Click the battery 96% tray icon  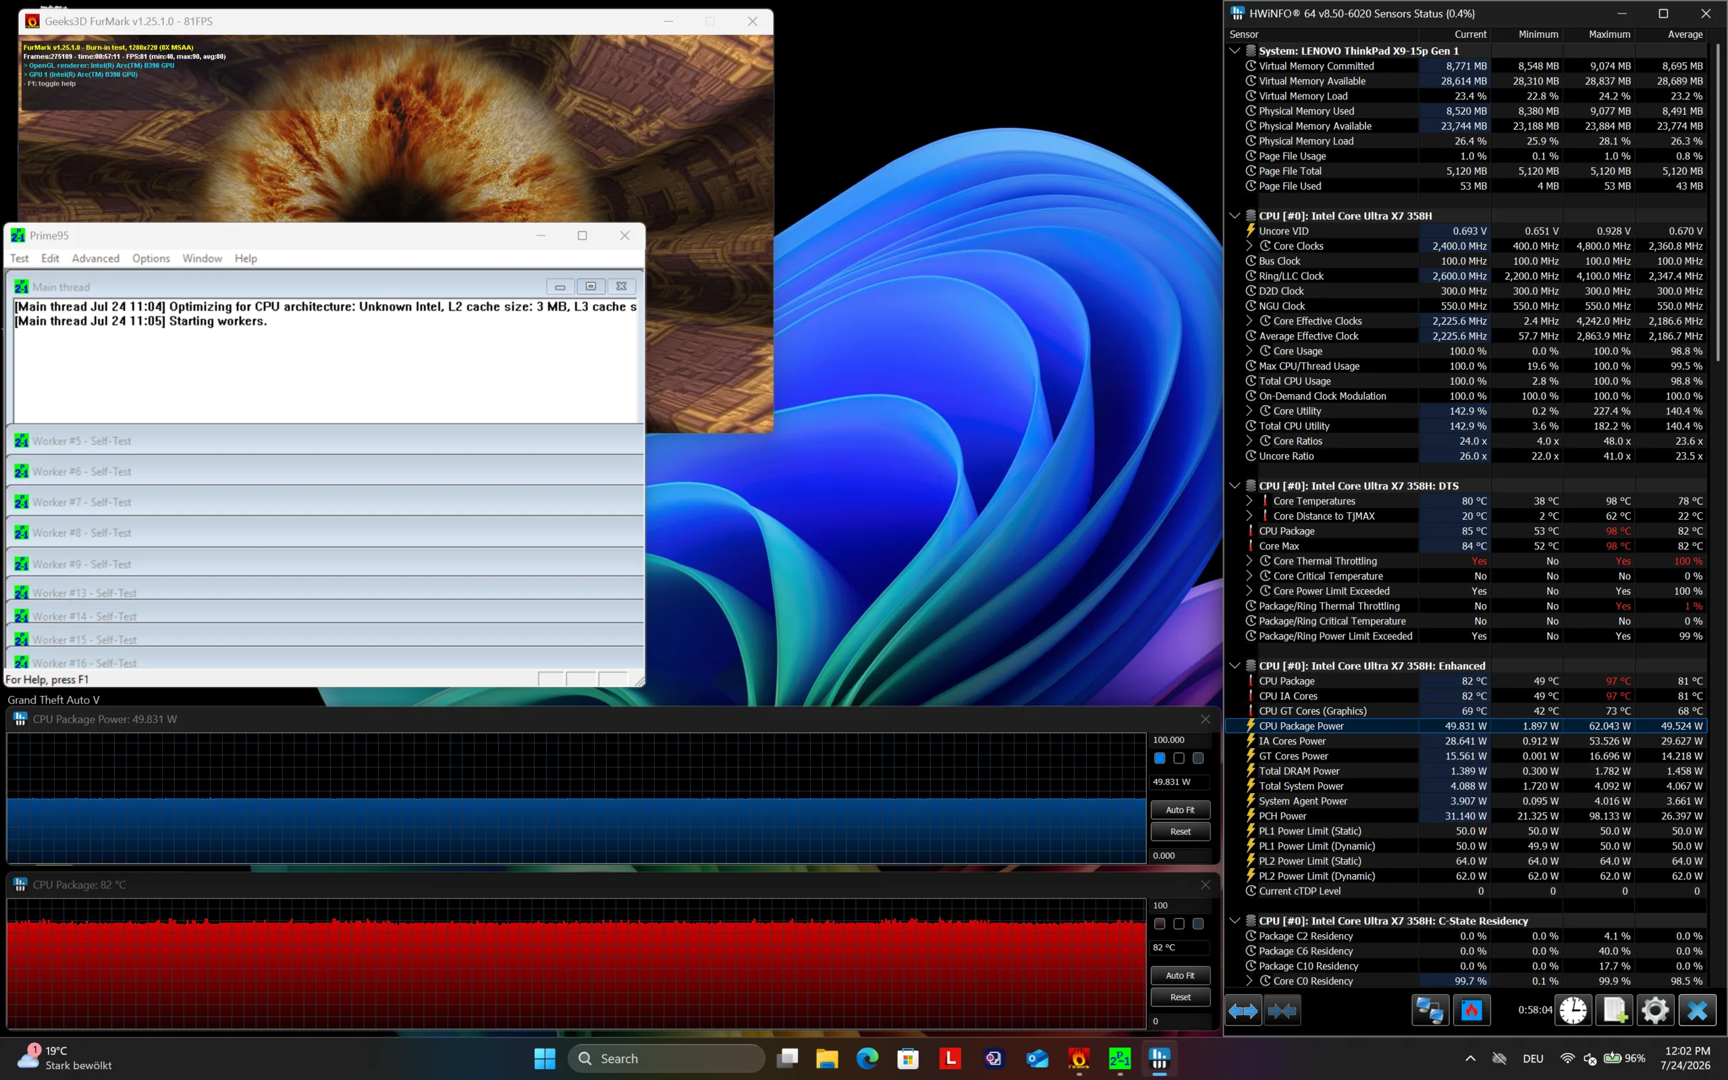click(1625, 1058)
